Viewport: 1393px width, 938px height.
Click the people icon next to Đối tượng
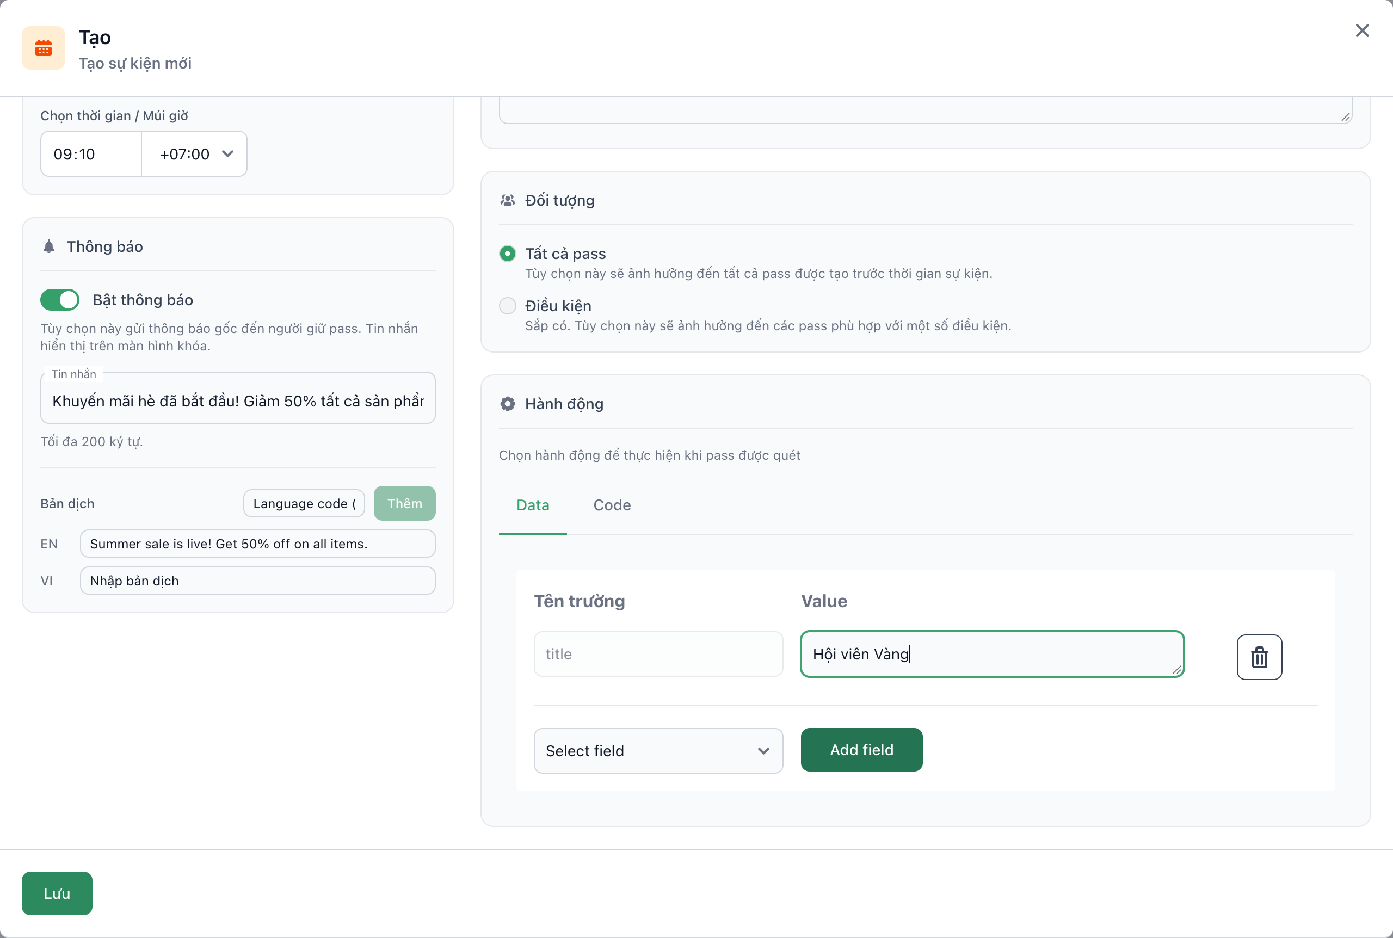coord(507,200)
